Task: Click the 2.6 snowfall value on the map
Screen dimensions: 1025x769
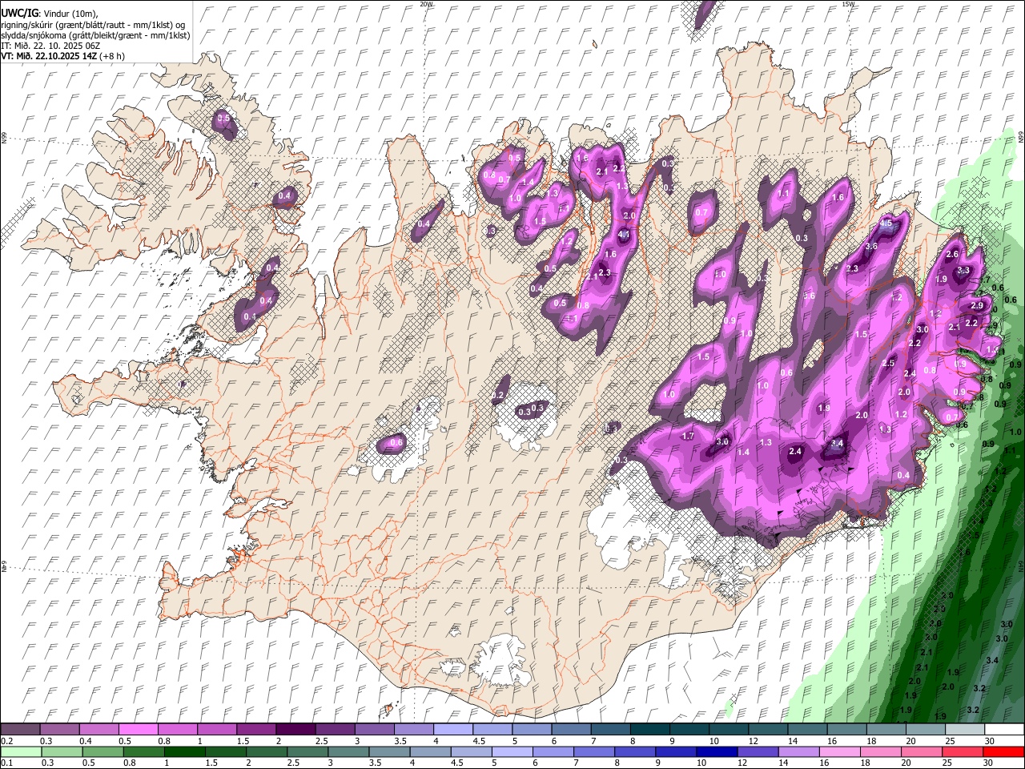Action: coord(952,255)
